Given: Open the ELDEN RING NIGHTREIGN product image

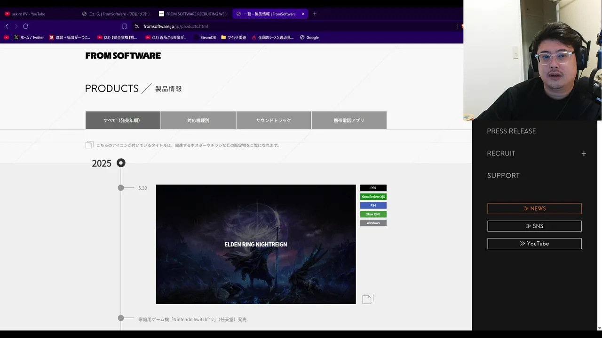Looking at the screenshot, I should 256,244.
